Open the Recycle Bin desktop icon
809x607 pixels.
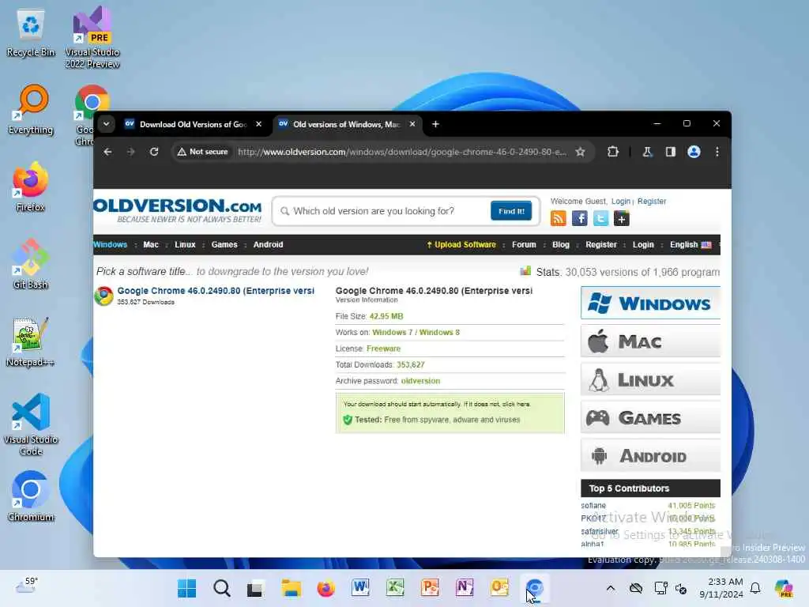[31, 33]
